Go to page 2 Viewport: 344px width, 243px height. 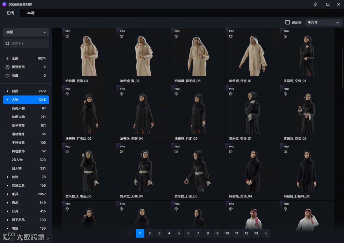pos(150,233)
